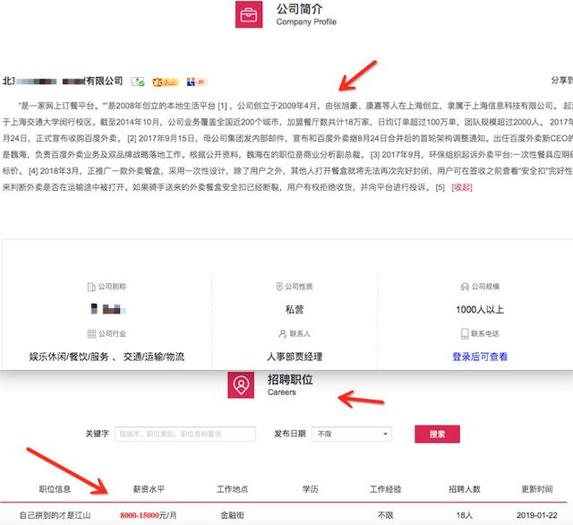The image size is (573, 525).
Task: Click the 学历 column header
Action: [x=311, y=489]
